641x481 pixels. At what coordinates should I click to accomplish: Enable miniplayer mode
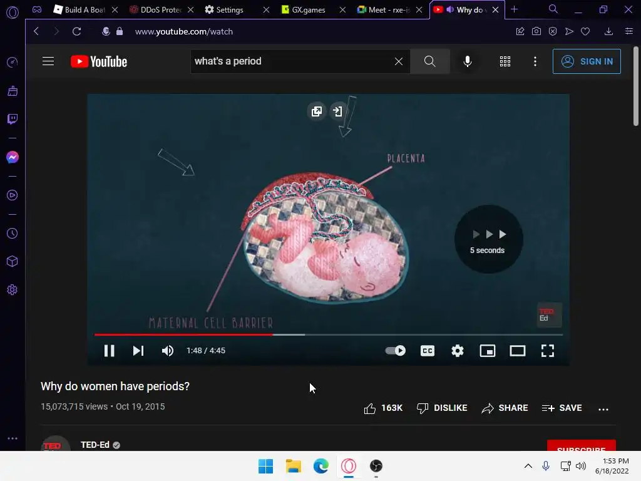point(487,351)
